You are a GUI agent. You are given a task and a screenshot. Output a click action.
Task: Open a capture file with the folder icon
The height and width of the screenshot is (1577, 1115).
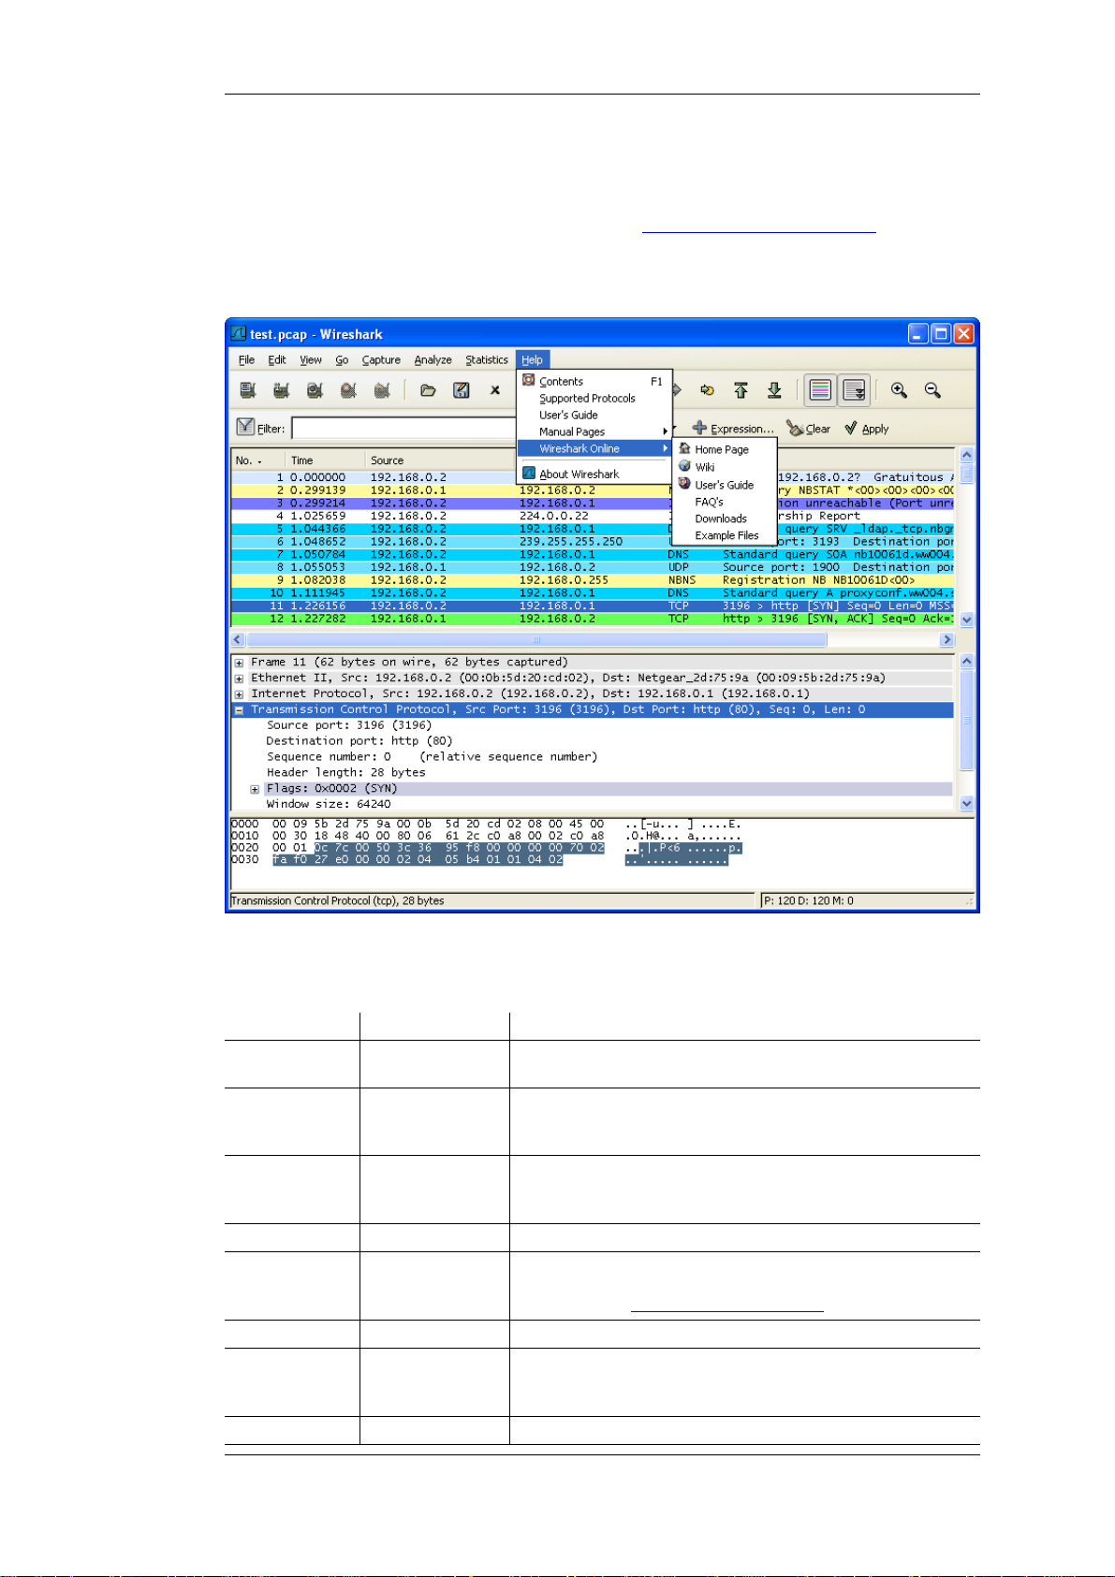(428, 390)
